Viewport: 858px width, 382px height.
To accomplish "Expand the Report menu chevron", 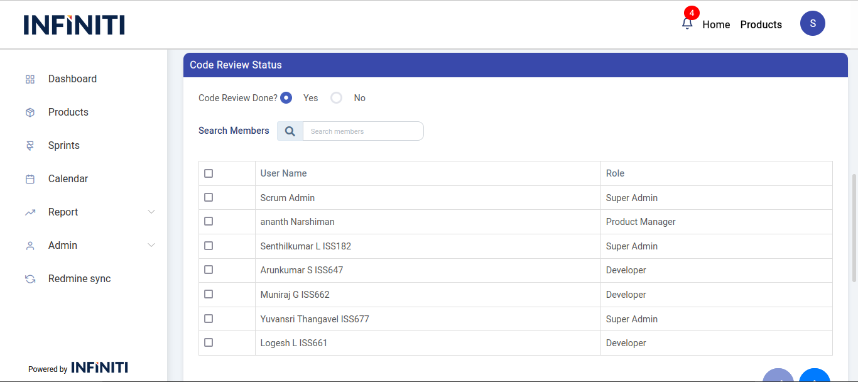I will [x=151, y=212].
